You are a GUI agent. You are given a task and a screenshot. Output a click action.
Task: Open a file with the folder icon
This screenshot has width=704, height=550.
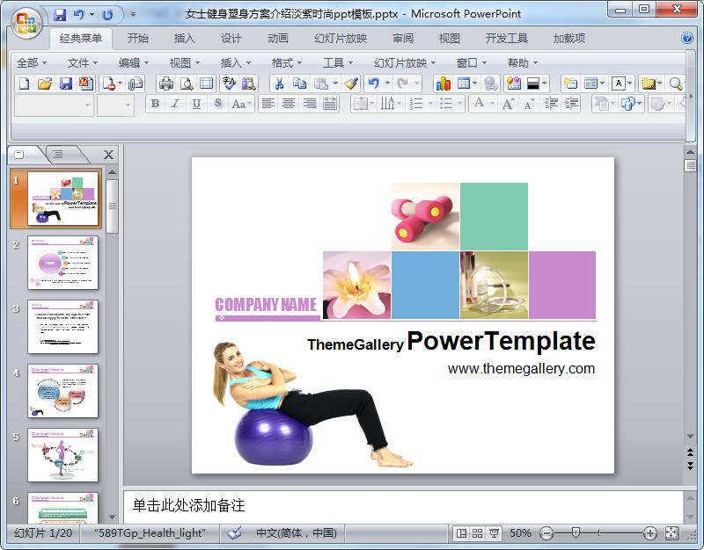(45, 83)
